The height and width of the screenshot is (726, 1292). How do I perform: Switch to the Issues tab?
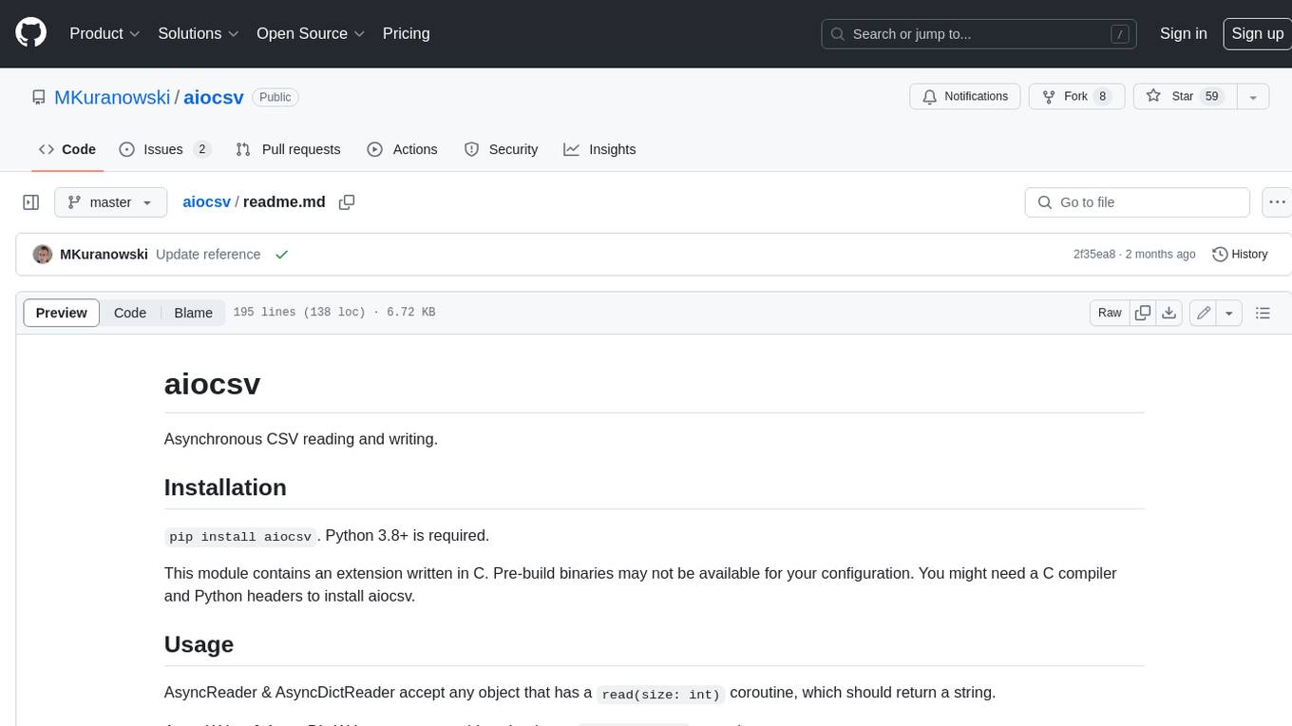[164, 149]
